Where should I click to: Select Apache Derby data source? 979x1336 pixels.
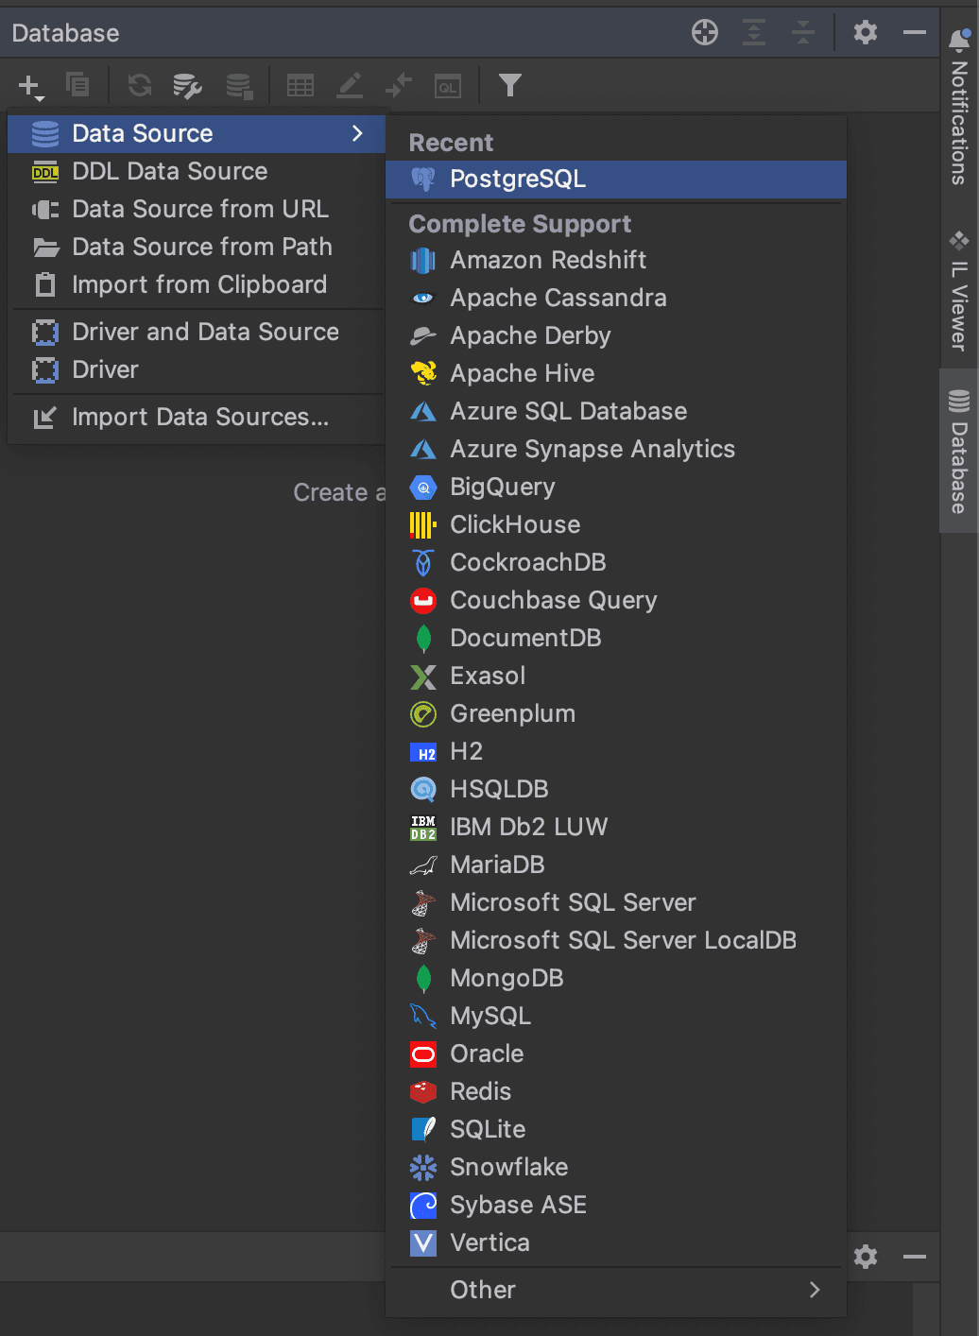[616, 335]
